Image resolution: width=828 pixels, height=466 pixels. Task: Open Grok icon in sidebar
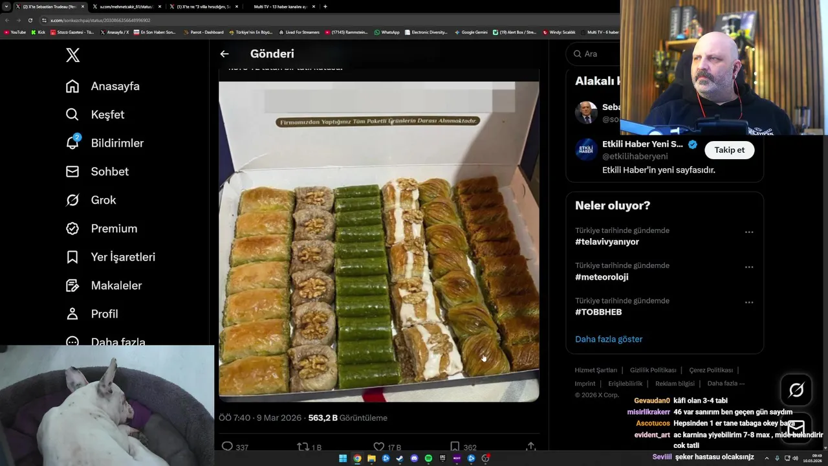tap(72, 200)
